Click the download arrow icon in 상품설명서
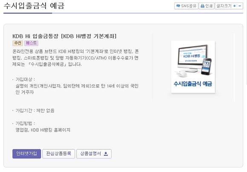This screenshot has width=247, height=172. coord(106,154)
